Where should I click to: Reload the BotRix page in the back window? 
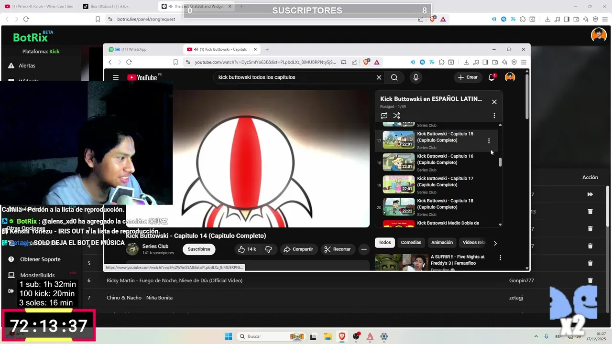tap(26, 19)
